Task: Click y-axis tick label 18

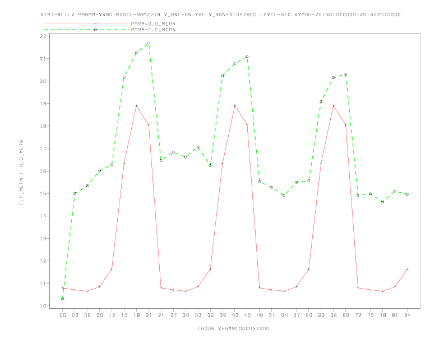Action: 43,126
